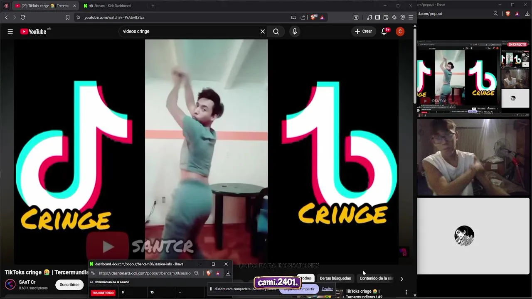Screen dimensions: 532x299
Task: Close the TikToks cringe tab
Action: pyautogui.click(x=74, y=6)
